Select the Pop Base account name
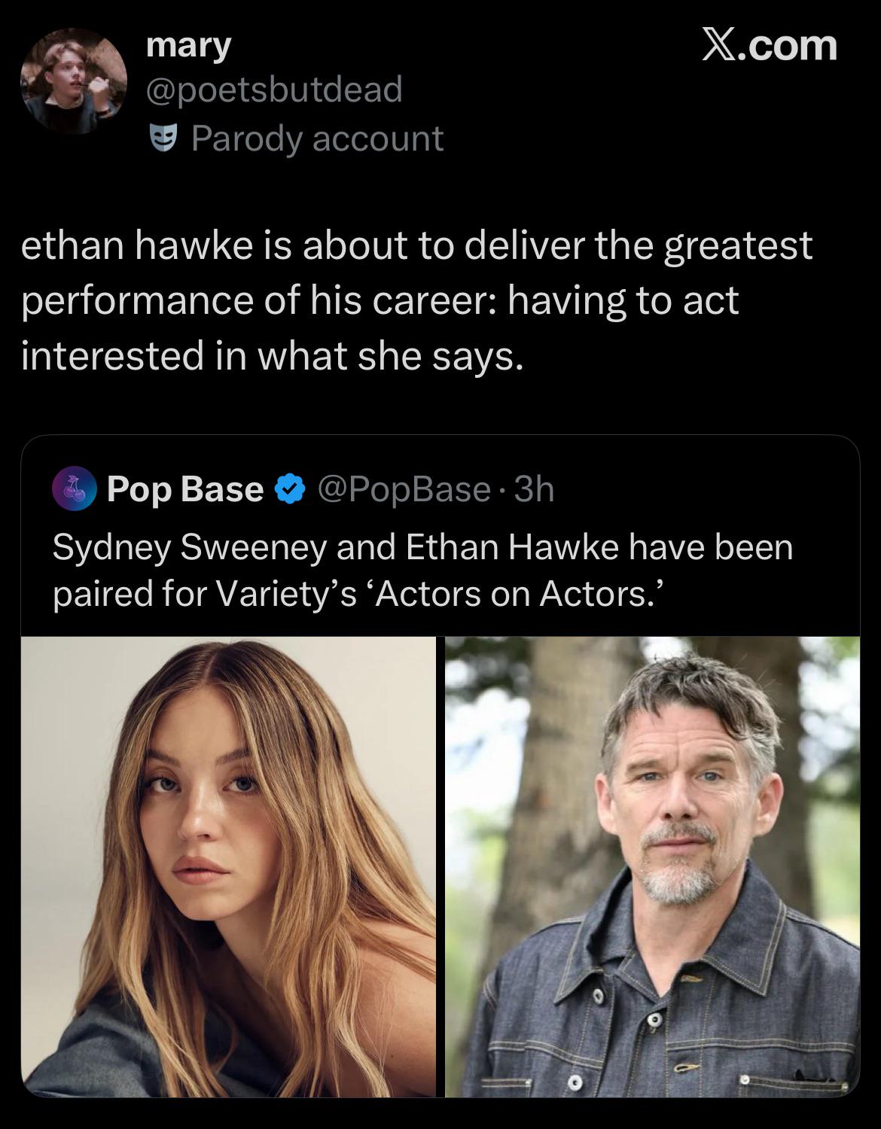This screenshot has width=881, height=1129. (185, 490)
